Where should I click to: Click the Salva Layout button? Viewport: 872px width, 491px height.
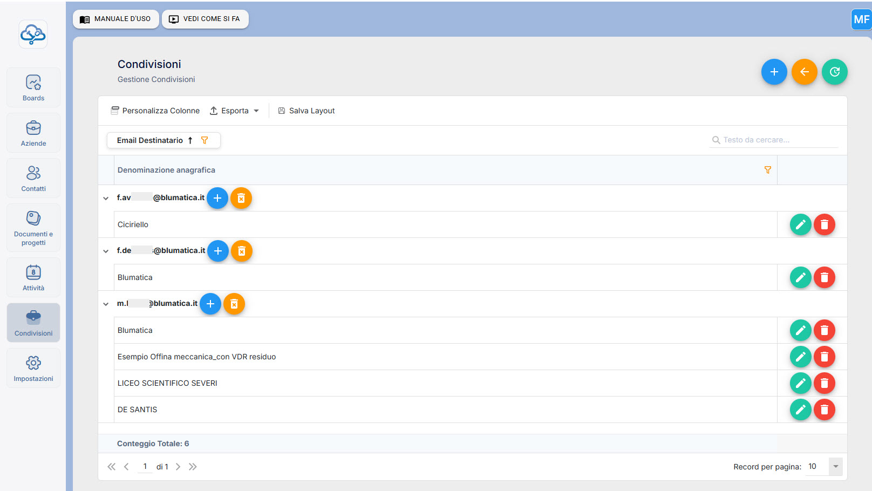306,111
